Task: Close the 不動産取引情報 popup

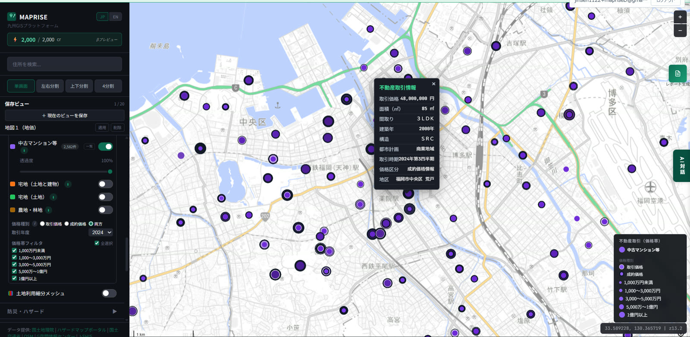Action: click(x=433, y=84)
